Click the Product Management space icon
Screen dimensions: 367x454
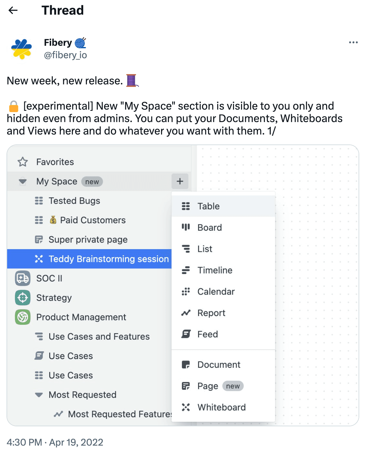pos(23,317)
